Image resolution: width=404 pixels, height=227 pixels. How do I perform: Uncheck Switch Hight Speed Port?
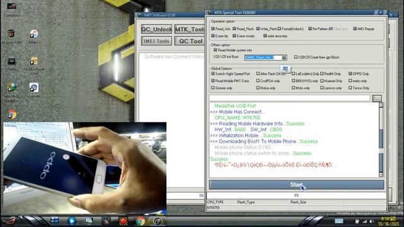pos(213,74)
